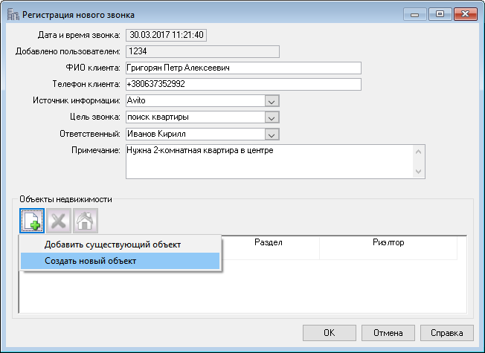Click the app icon in title bar
Screen dimensions: 485x353
13,15
